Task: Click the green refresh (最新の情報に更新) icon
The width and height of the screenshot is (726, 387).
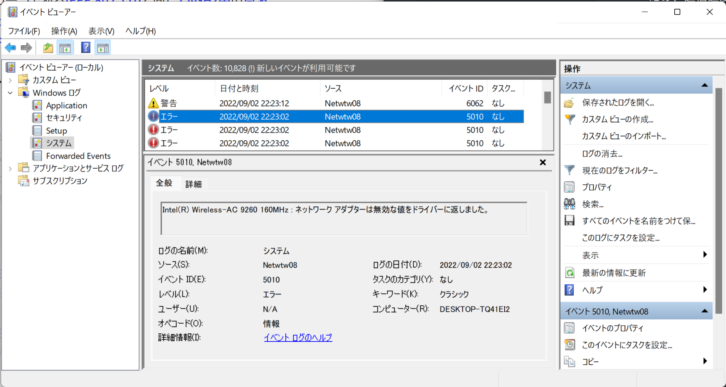Action: [x=569, y=273]
